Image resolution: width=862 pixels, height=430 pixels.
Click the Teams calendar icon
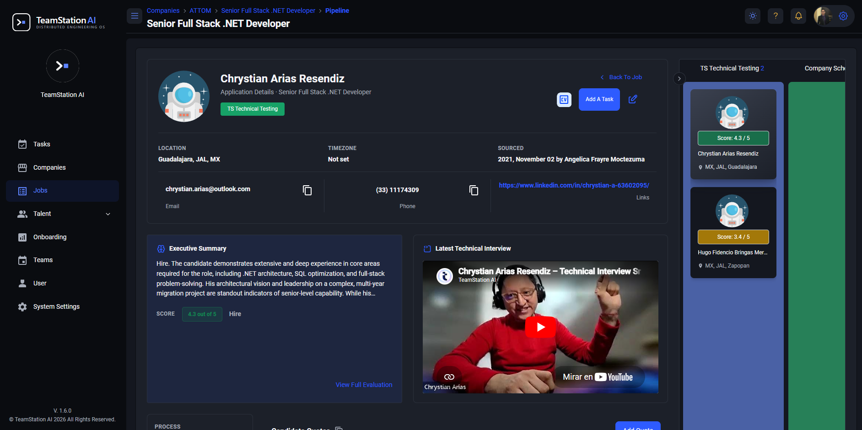click(22, 260)
